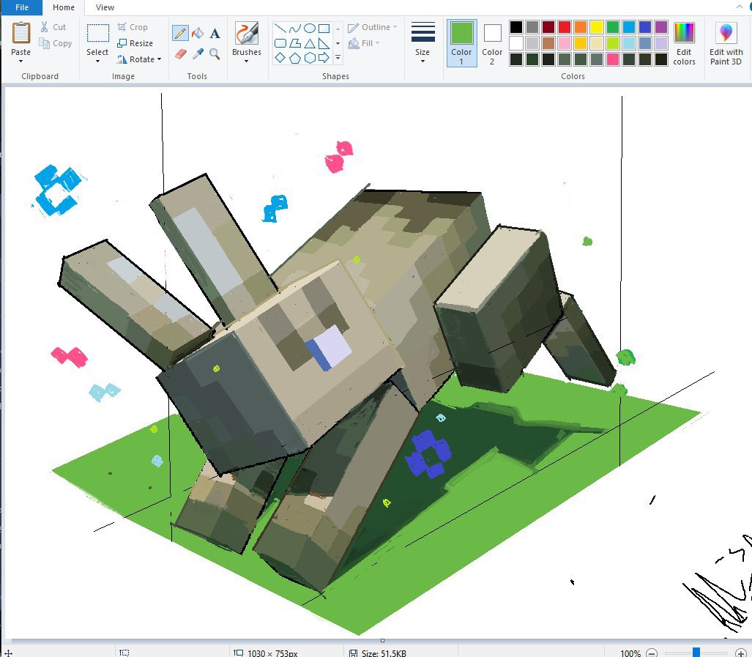Screen dimensions: 752x657
Task: Select the Fill with color bucket tool
Action: pos(197,34)
